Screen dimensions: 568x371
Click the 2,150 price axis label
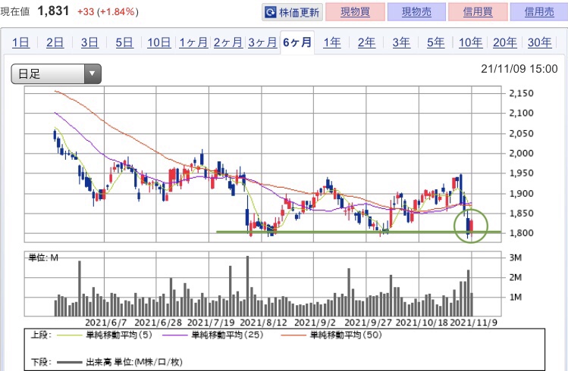point(521,93)
